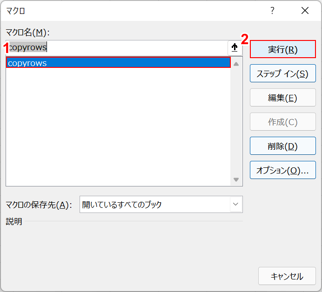
Task: Delete the macro using 削除(D)
Action: 282,146
